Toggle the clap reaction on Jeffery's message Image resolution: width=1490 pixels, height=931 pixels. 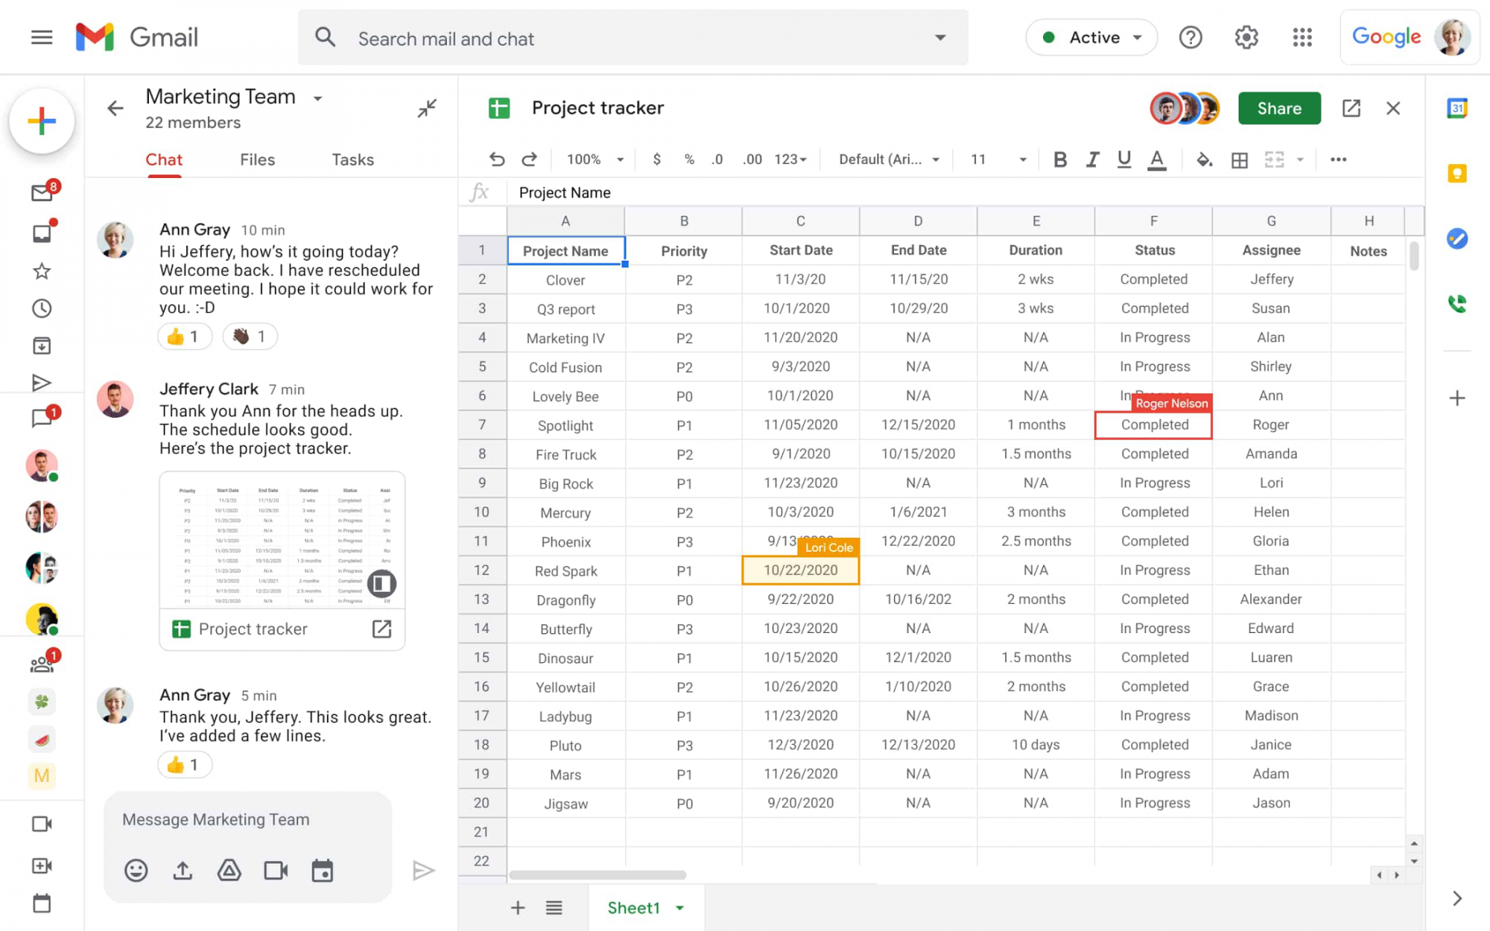(250, 336)
